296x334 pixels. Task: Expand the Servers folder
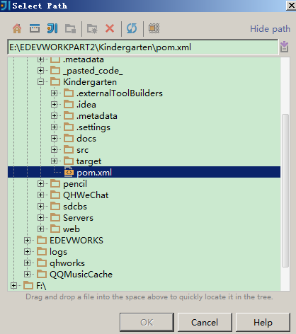[40, 218]
